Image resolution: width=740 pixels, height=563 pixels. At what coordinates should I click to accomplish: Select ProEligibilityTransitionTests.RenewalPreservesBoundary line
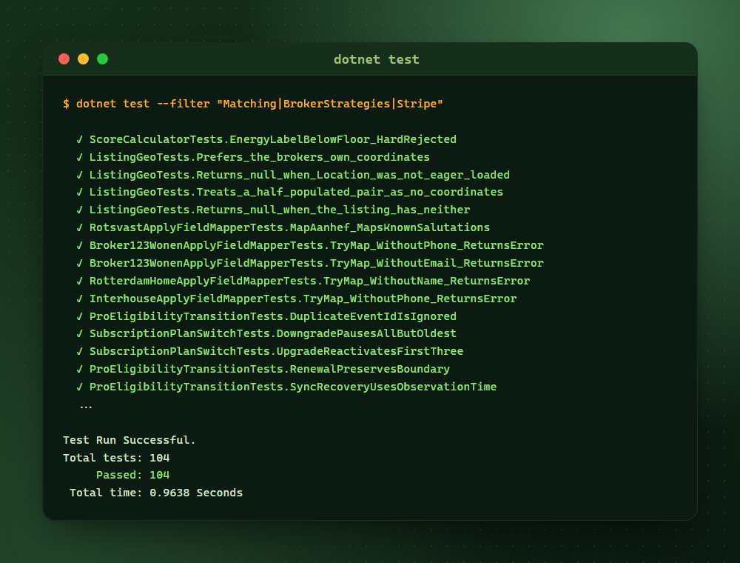(x=263, y=369)
